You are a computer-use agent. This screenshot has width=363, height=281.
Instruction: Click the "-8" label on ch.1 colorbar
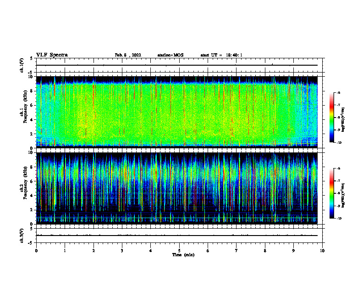pos(338,118)
